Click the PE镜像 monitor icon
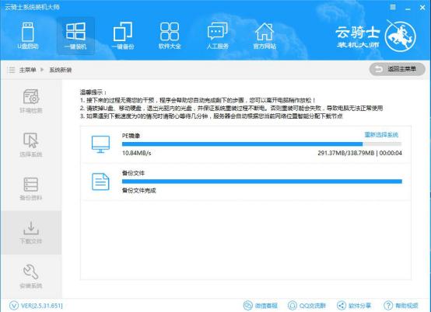The width and height of the screenshot is (431, 312). pyautogui.click(x=100, y=144)
